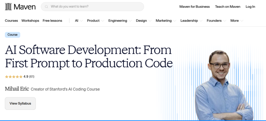This screenshot has height=121, width=266.
Task: Click the View Syllabus button
Action: coord(20,103)
